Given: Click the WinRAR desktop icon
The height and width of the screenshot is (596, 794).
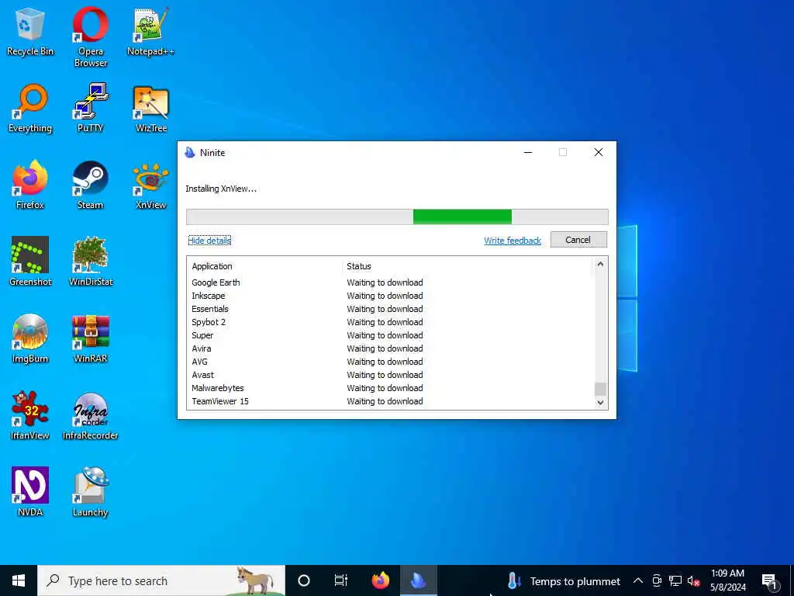Looking at the screenshot, I should (x=91, y=338).
